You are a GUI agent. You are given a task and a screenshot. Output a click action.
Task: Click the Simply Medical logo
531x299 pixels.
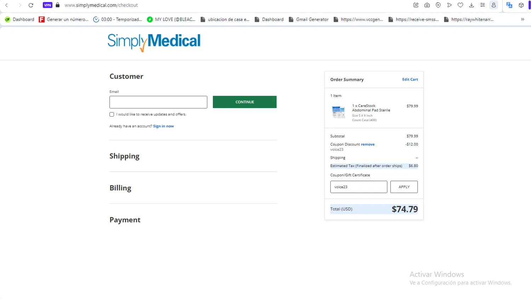pyautogui.click(x=154, y=42)
